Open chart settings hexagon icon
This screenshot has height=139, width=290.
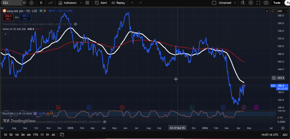[x=251, y=3]
